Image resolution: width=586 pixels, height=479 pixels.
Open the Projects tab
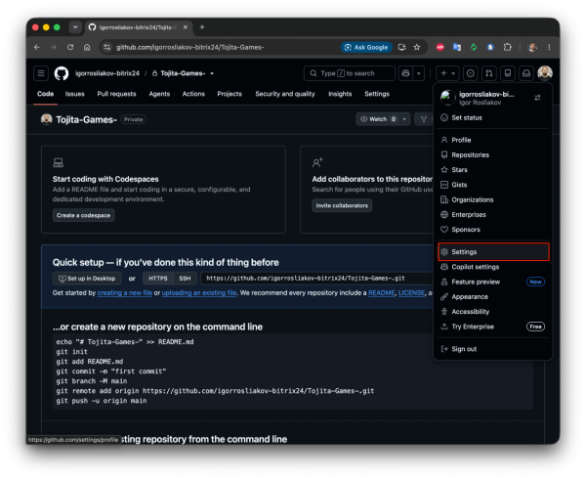point(230,94)
